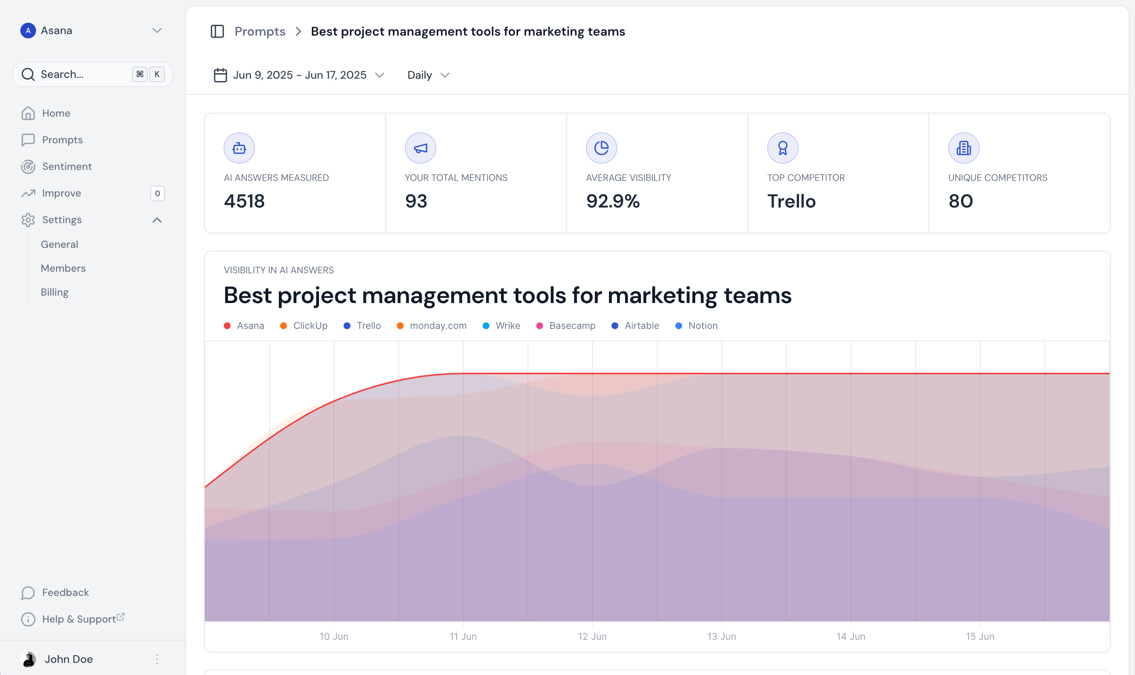Toggle the Notion series in the legend

pyautogui.click(x=696, y=325)
